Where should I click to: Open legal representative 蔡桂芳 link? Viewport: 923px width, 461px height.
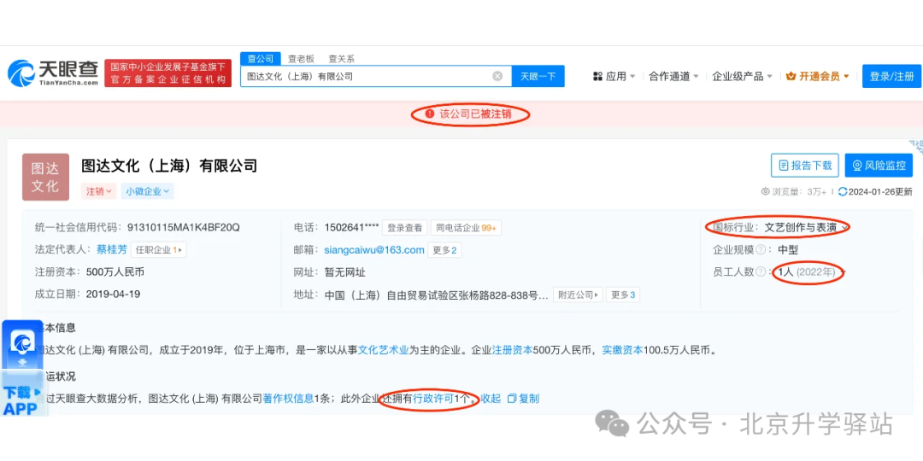pyautogui.click(x=112, y=249)
